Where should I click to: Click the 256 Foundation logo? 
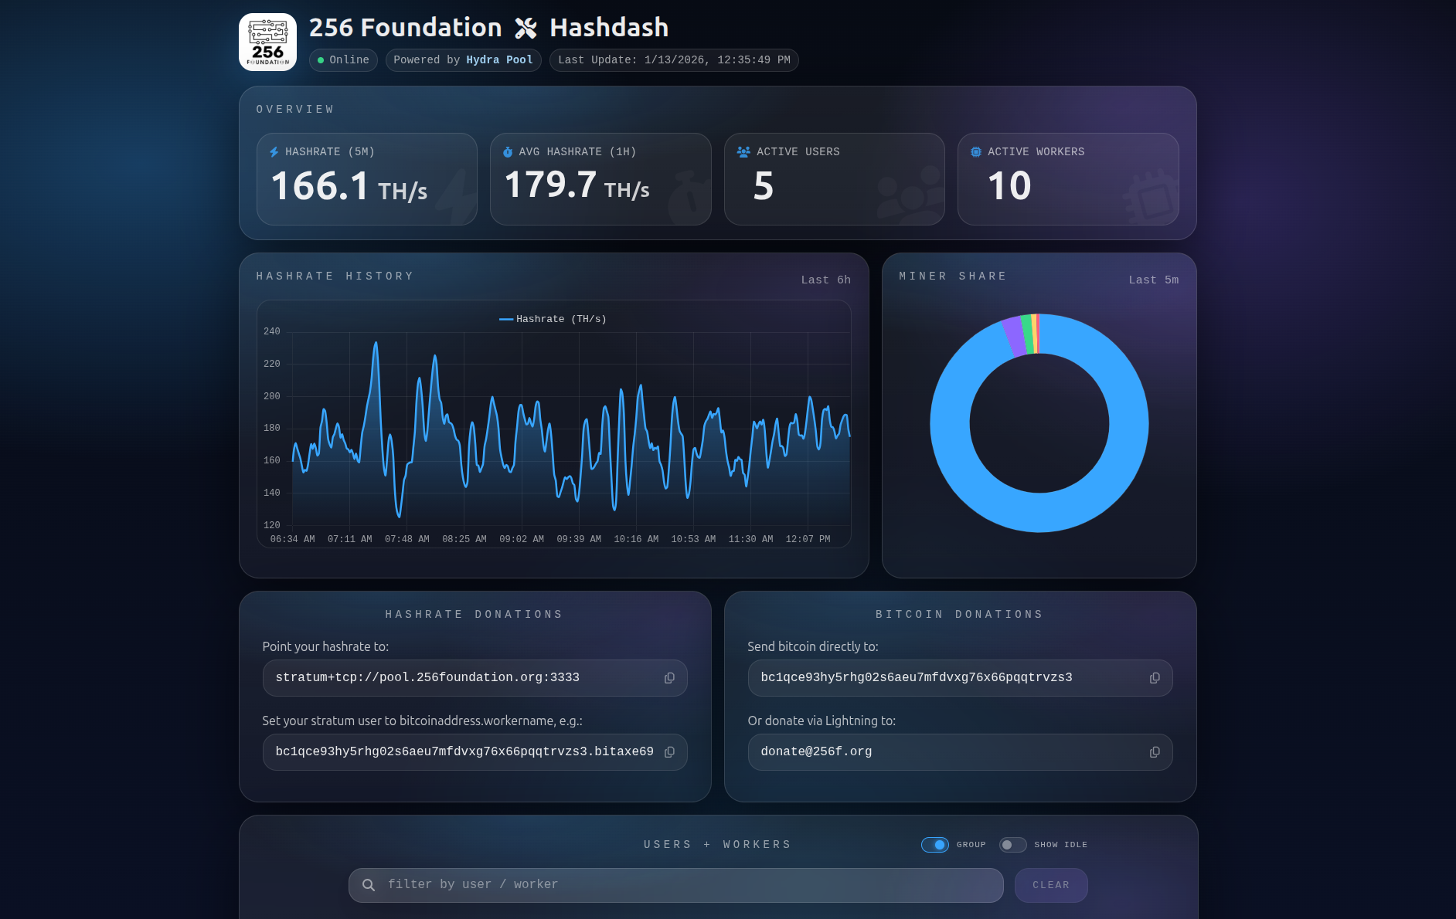[x=267, y=42]
